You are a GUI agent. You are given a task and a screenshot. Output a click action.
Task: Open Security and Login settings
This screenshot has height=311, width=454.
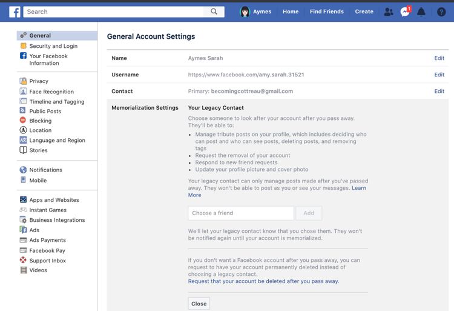53,46
